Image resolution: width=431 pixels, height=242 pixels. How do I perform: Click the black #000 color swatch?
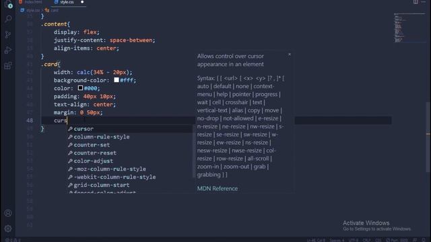coord(80,88)
